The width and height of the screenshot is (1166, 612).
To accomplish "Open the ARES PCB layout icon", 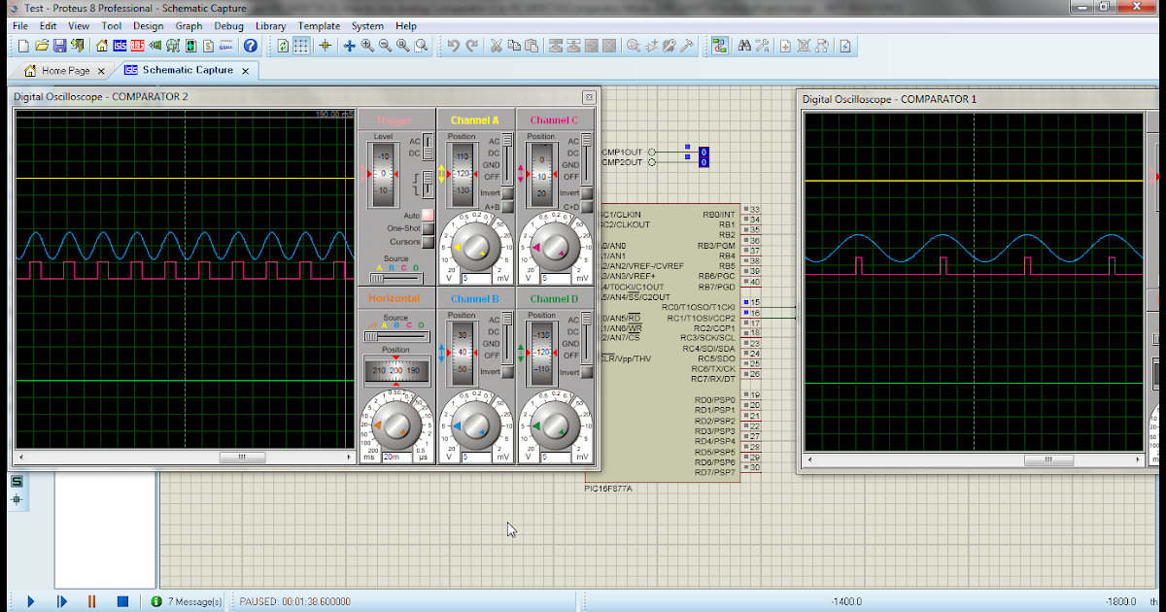I will pyautogui.click(x=137, y=47).
